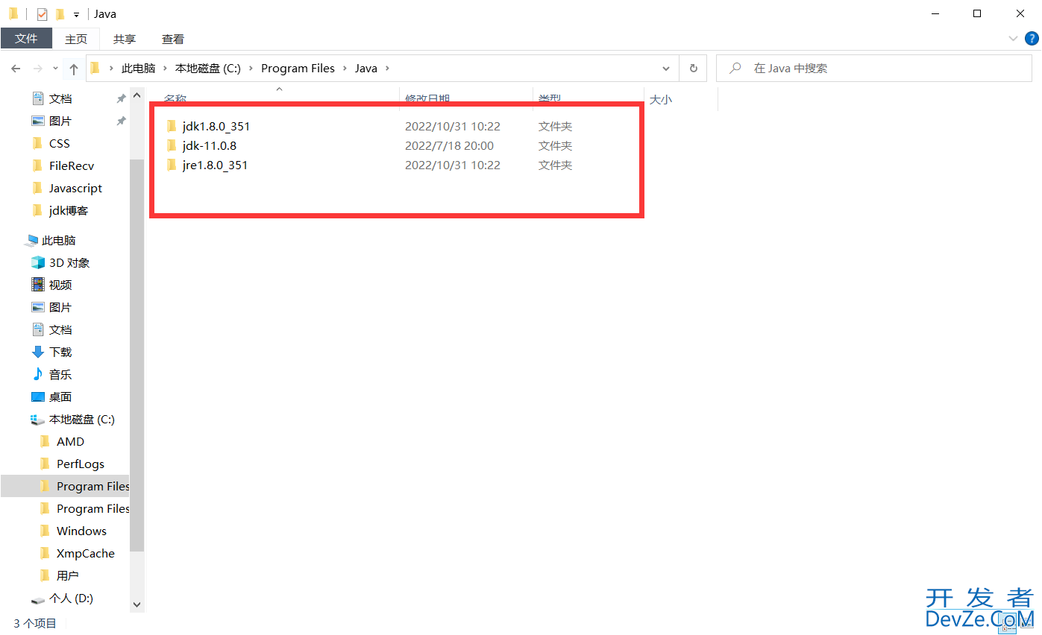The image size is (1042, 635).
Task: Open the 文件 ribbon tab
Action: tap(26, 39)
